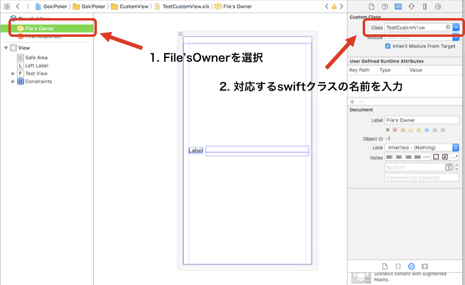Click notes background color box
The width and height of the screenshot is (465, 285).
coord(445,157)
